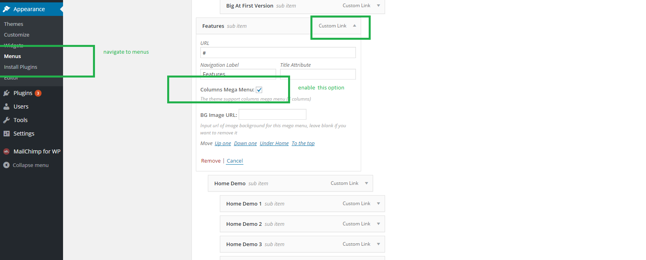The height and width of the screenshot is (260, 646).
Task: Click the Settings sliders icon
Action: click(x=6, y=134)
